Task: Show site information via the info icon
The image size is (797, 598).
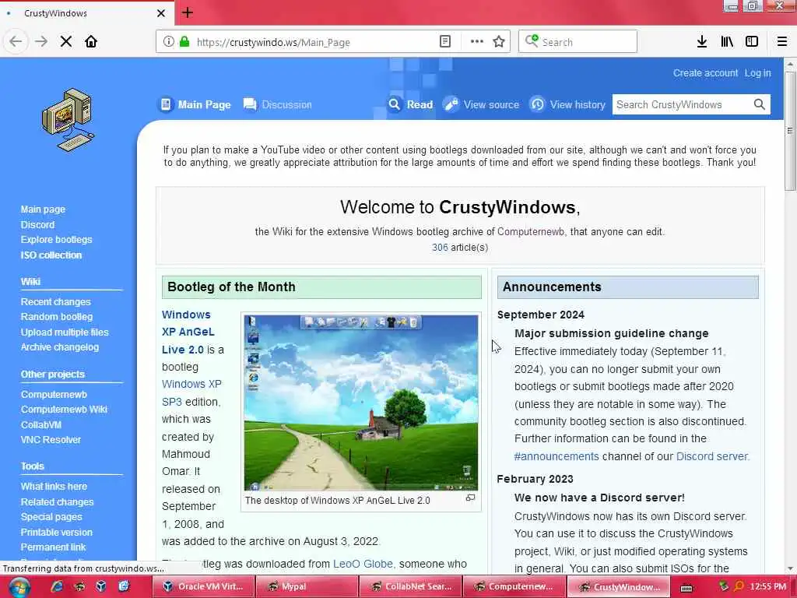Action: point(169,42)
